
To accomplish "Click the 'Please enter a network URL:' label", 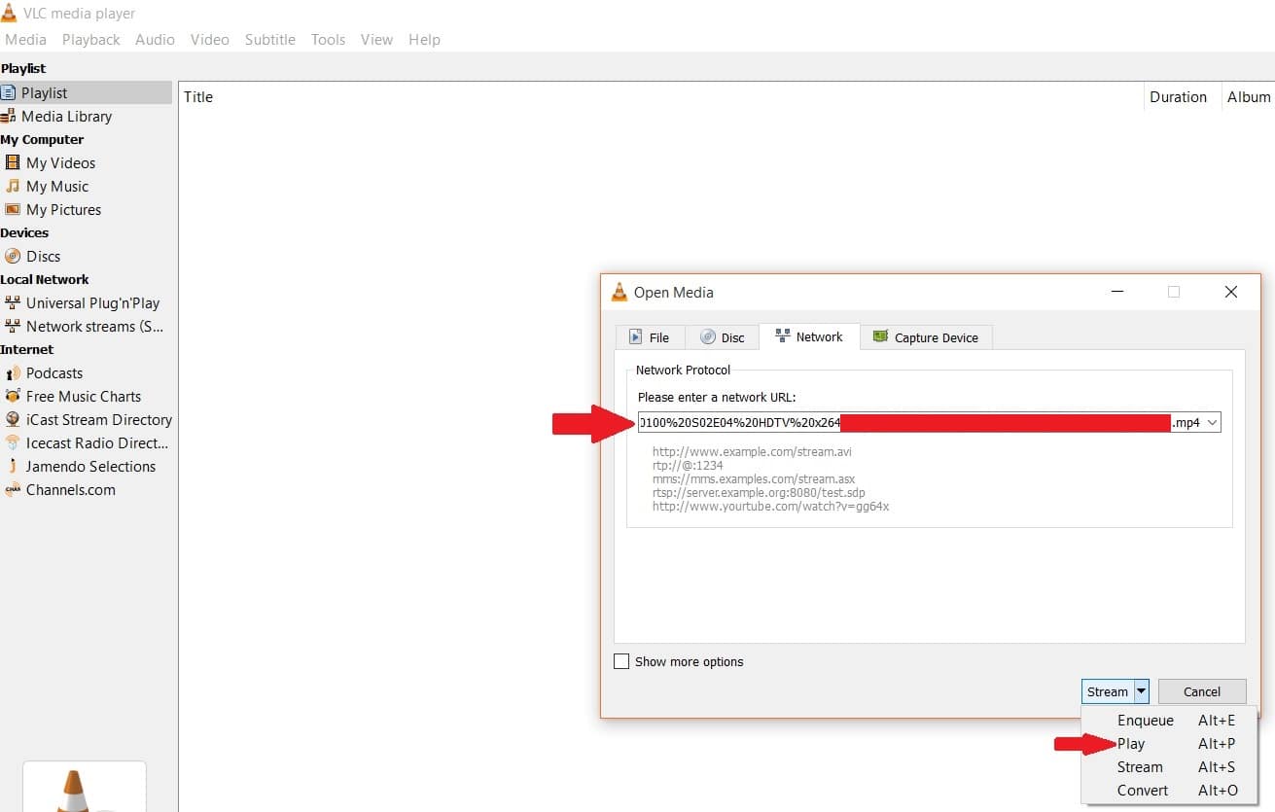I will pos(717,397).
